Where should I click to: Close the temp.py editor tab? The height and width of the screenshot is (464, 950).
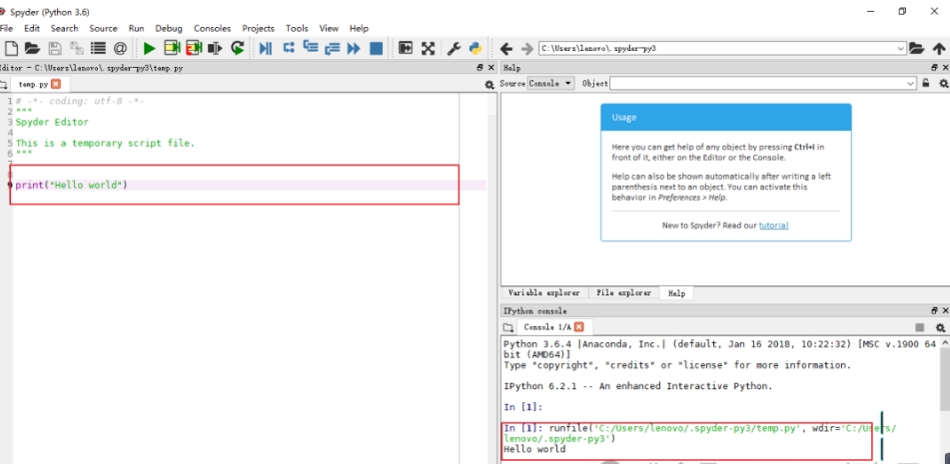56,85
